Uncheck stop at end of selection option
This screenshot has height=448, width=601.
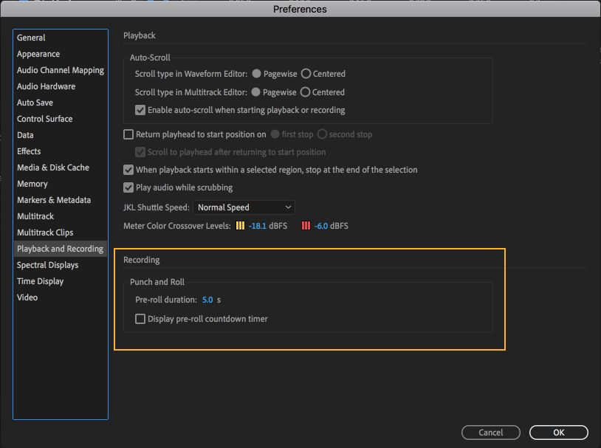click(128, 169)
